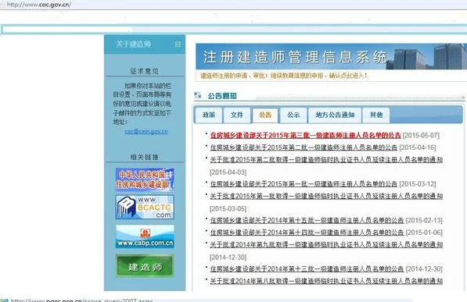Click the more arrows at 公告通知 header end
Viewport: 467px width, 302px height.
click(462, 98)
